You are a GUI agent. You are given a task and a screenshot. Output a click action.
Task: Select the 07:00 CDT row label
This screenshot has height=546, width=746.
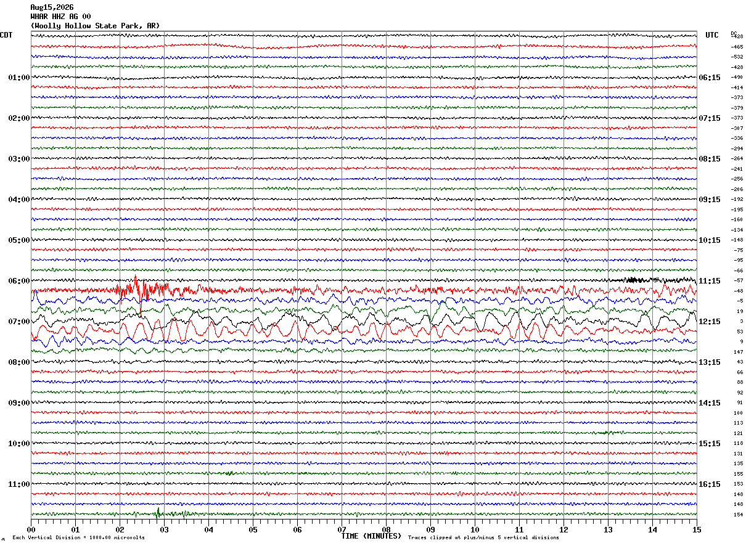click(x=18, y=322)
